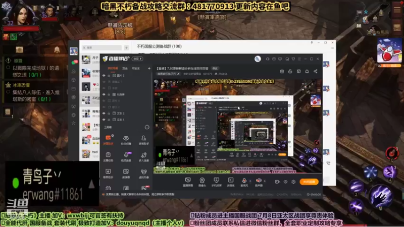Edit the stream category with the pencil icon
The width and height of the screenshot is (404, 227).
(x=178, y=74)
